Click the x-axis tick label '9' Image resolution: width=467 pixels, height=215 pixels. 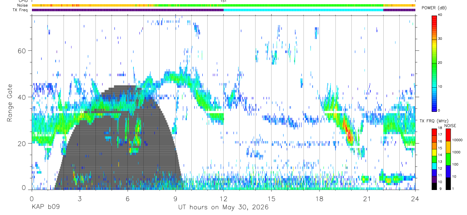point(175,199)
